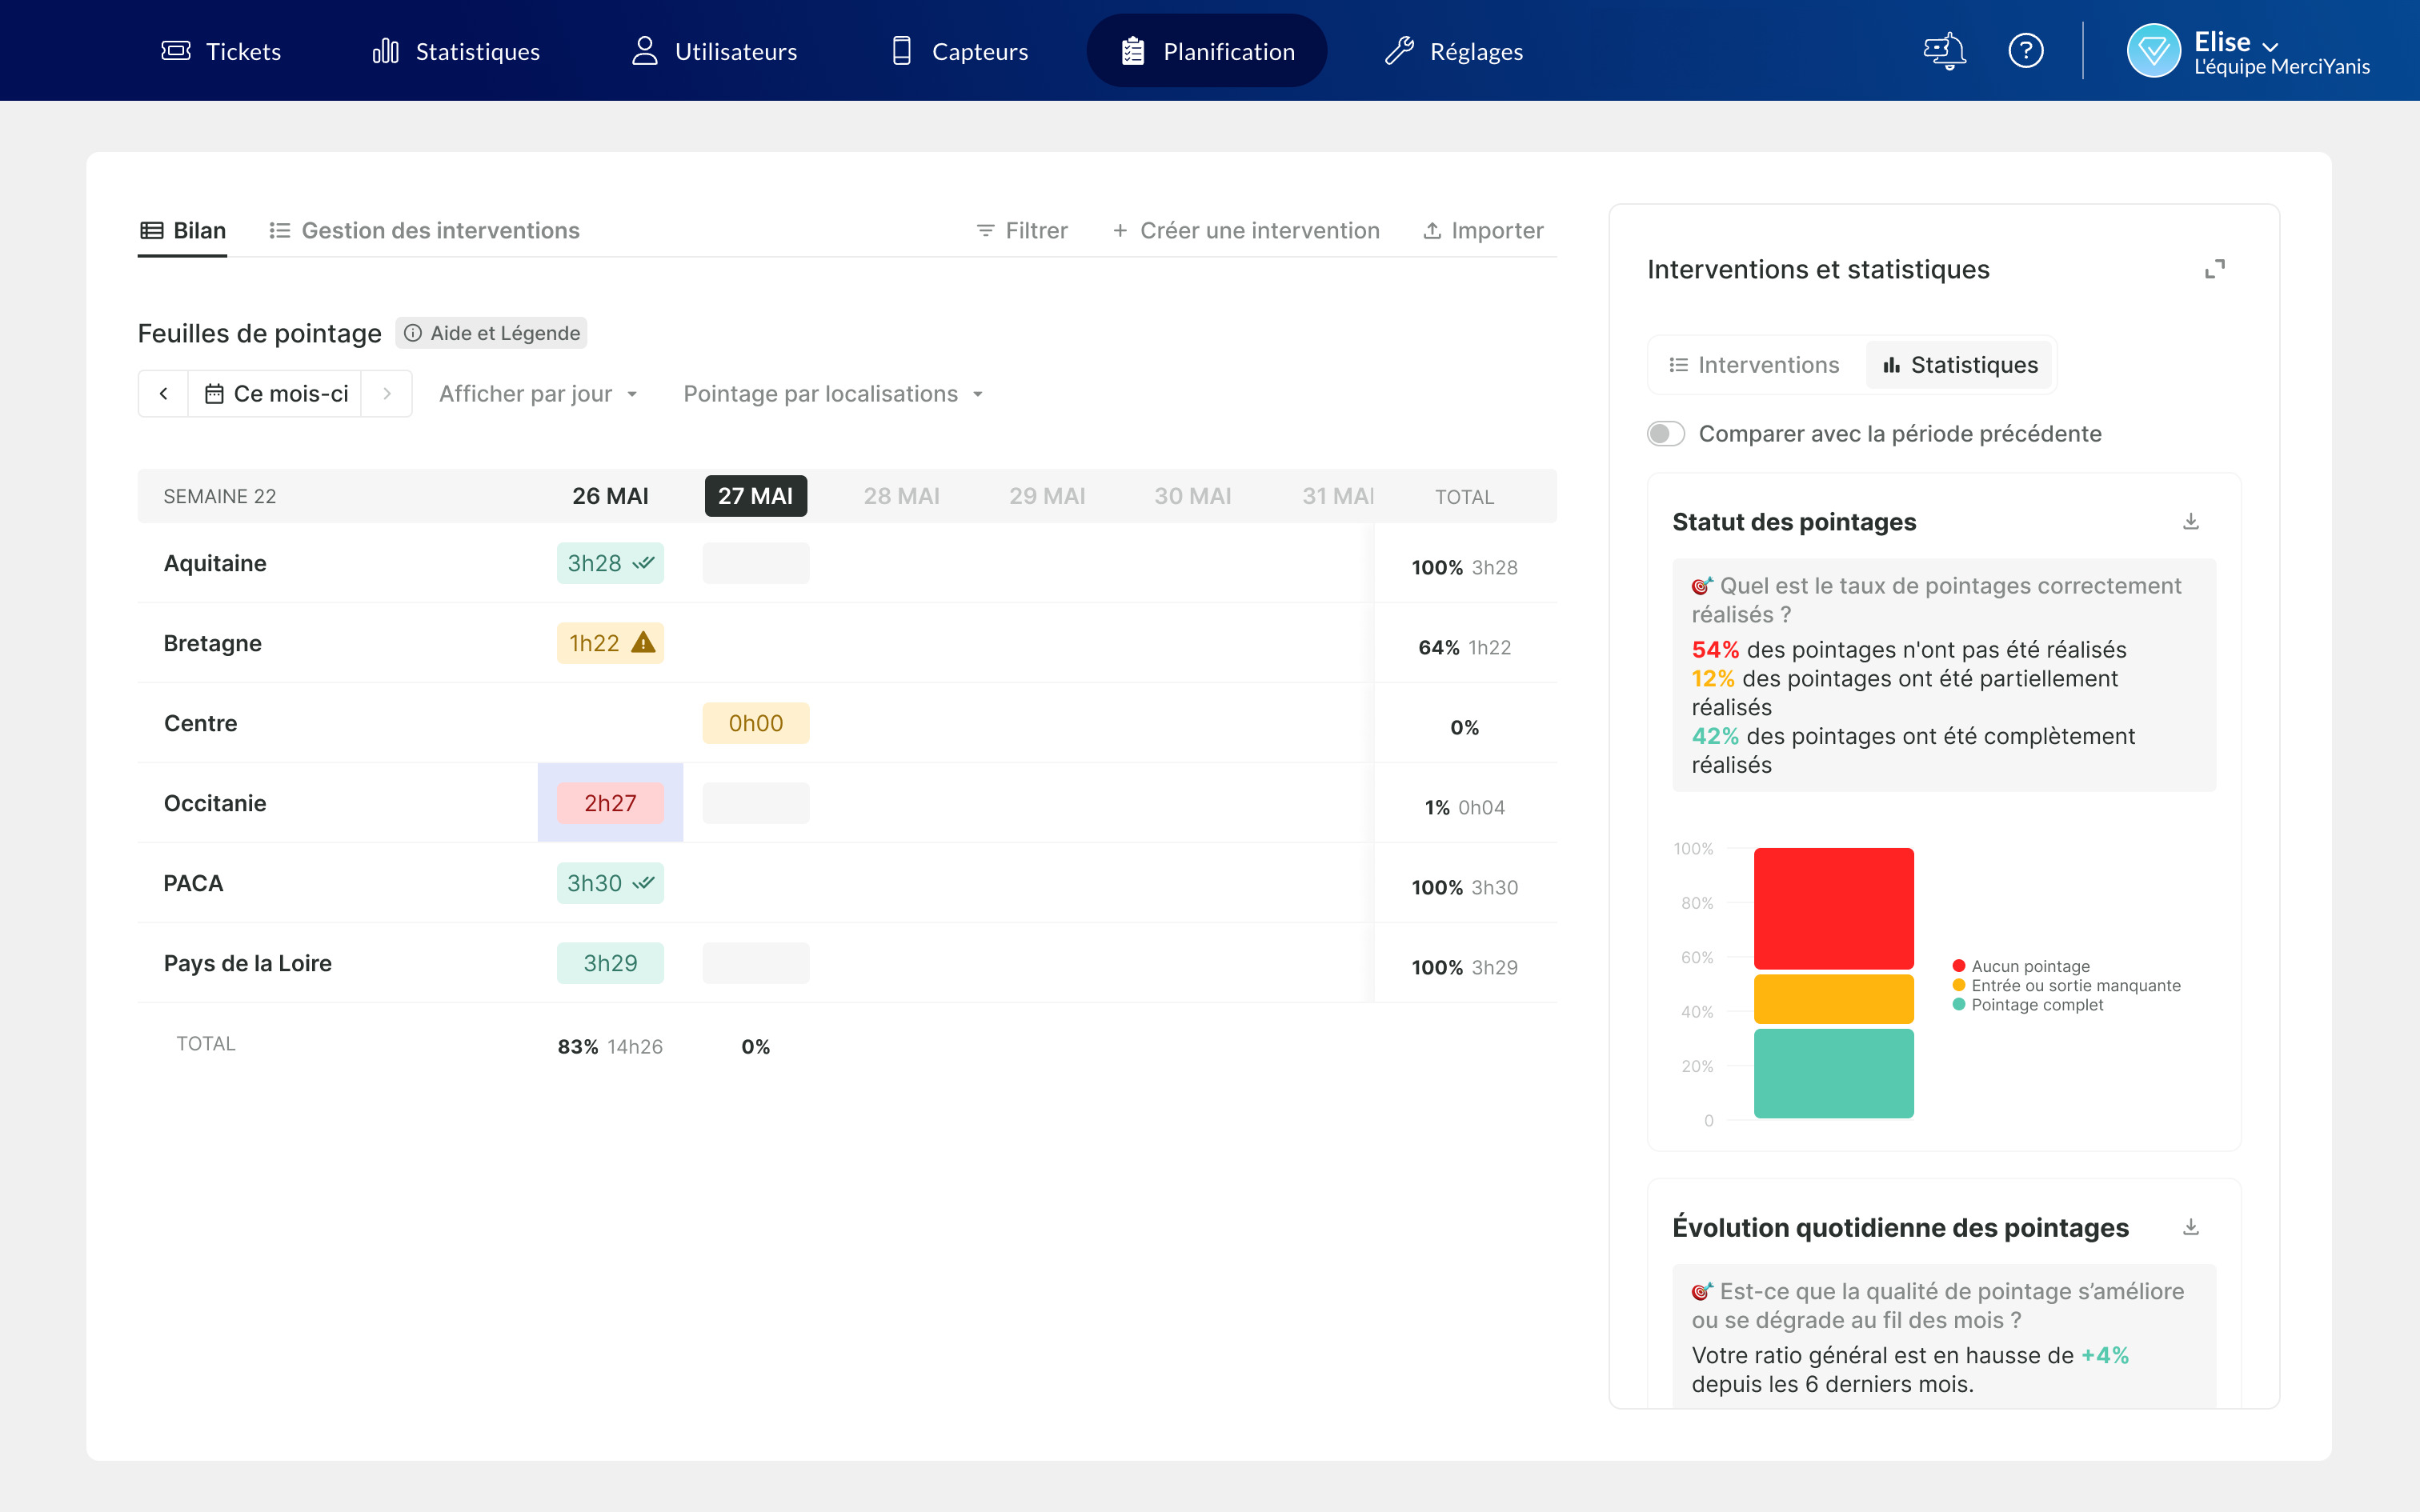Go to previous month arrow
This screenshot has height=1512, width=2420.
pyautogui.click(x=164, y=394)
